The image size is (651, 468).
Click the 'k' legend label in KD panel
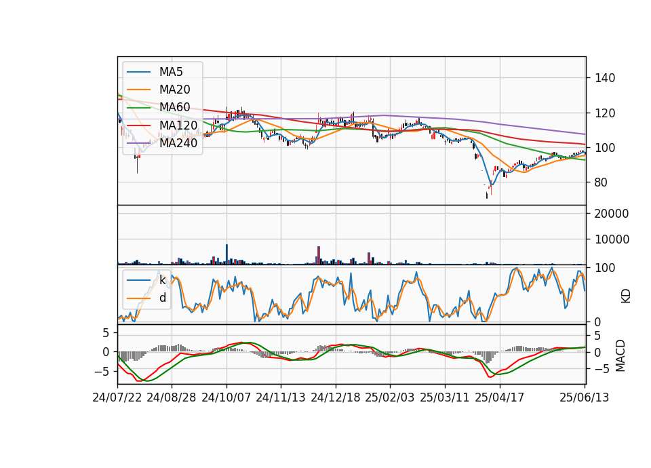pos(162,280)
